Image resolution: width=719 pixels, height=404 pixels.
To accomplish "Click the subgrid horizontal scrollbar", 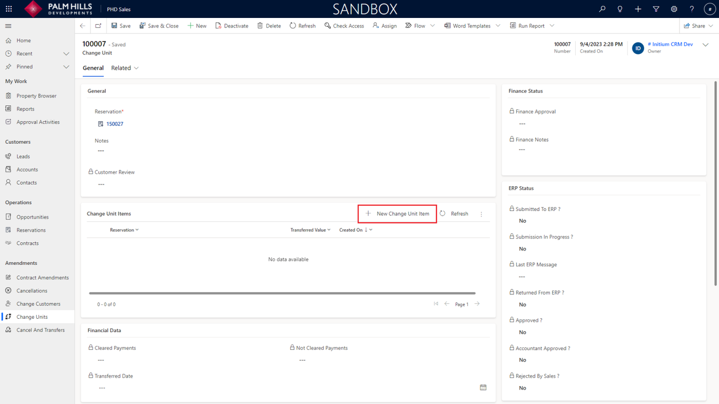I will pyautogui.click(x=282, y=293).
